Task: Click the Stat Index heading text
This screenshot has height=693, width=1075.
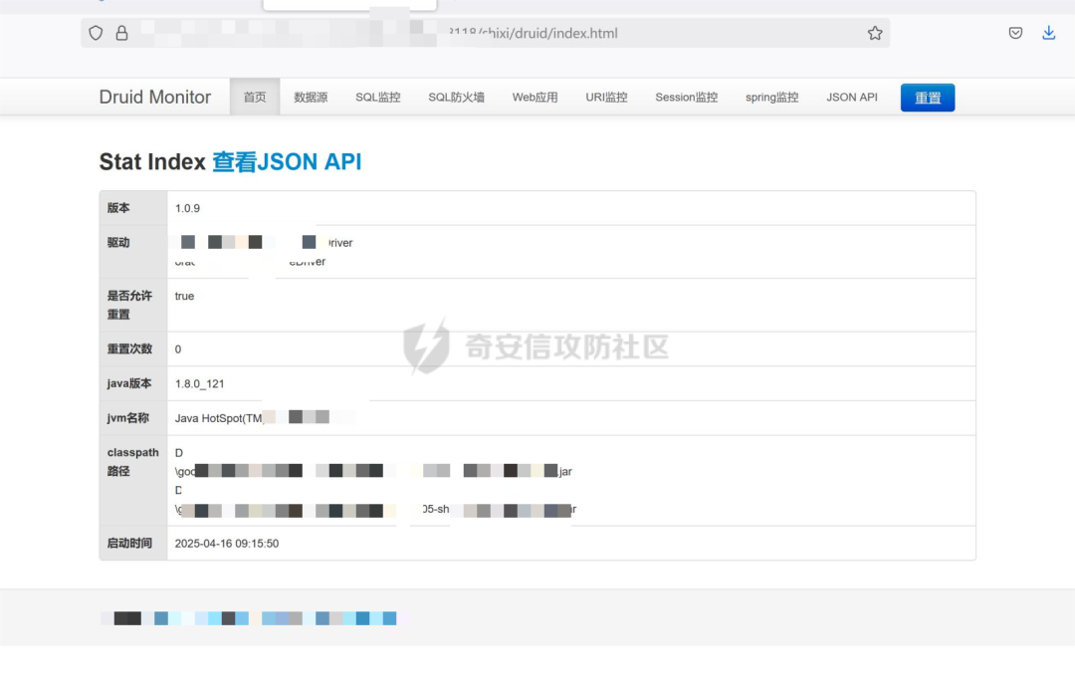Action: point(152,162)
